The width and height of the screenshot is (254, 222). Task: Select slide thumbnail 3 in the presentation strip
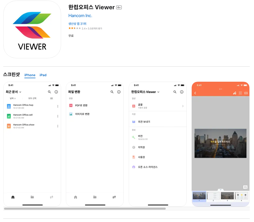(x=227, y=196)
